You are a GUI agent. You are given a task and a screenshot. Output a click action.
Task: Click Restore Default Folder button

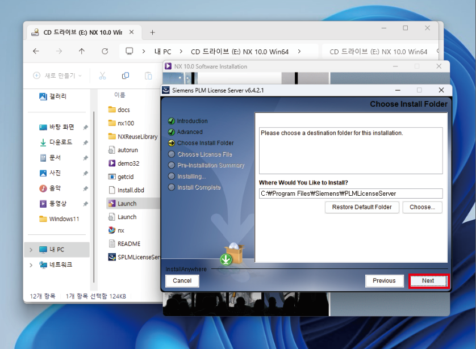pos(362,207)
